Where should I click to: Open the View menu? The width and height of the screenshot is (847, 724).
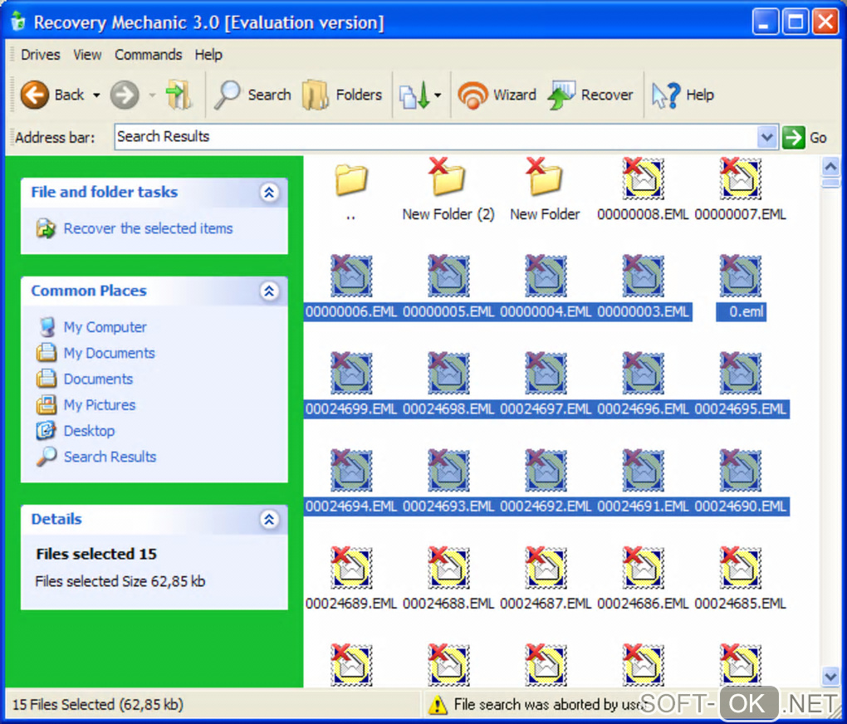coord(87,55)
